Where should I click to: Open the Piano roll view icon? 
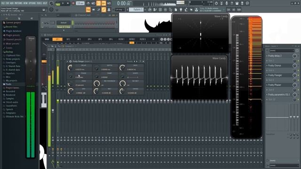click(155, 9)
